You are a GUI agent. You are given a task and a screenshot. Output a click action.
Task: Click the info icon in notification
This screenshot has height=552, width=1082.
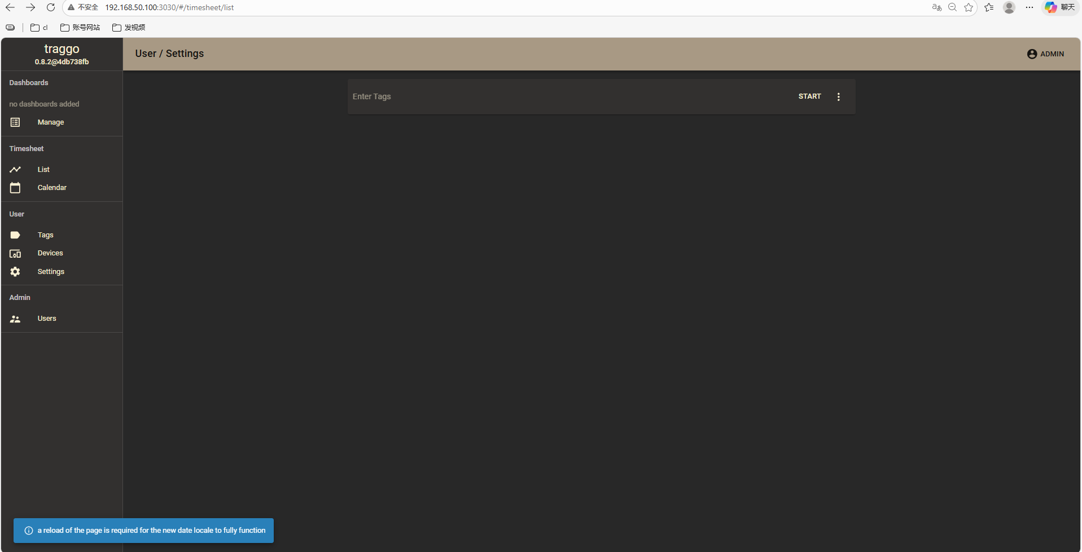pyautogui.click(x=29, y=531)
